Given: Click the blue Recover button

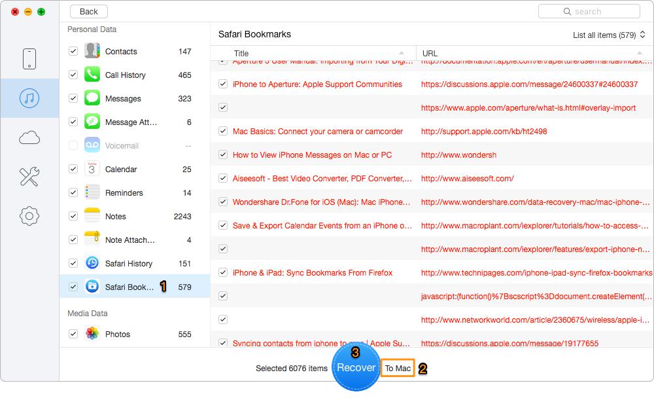Looking at the screenshot, I should (x=356, y=367).
